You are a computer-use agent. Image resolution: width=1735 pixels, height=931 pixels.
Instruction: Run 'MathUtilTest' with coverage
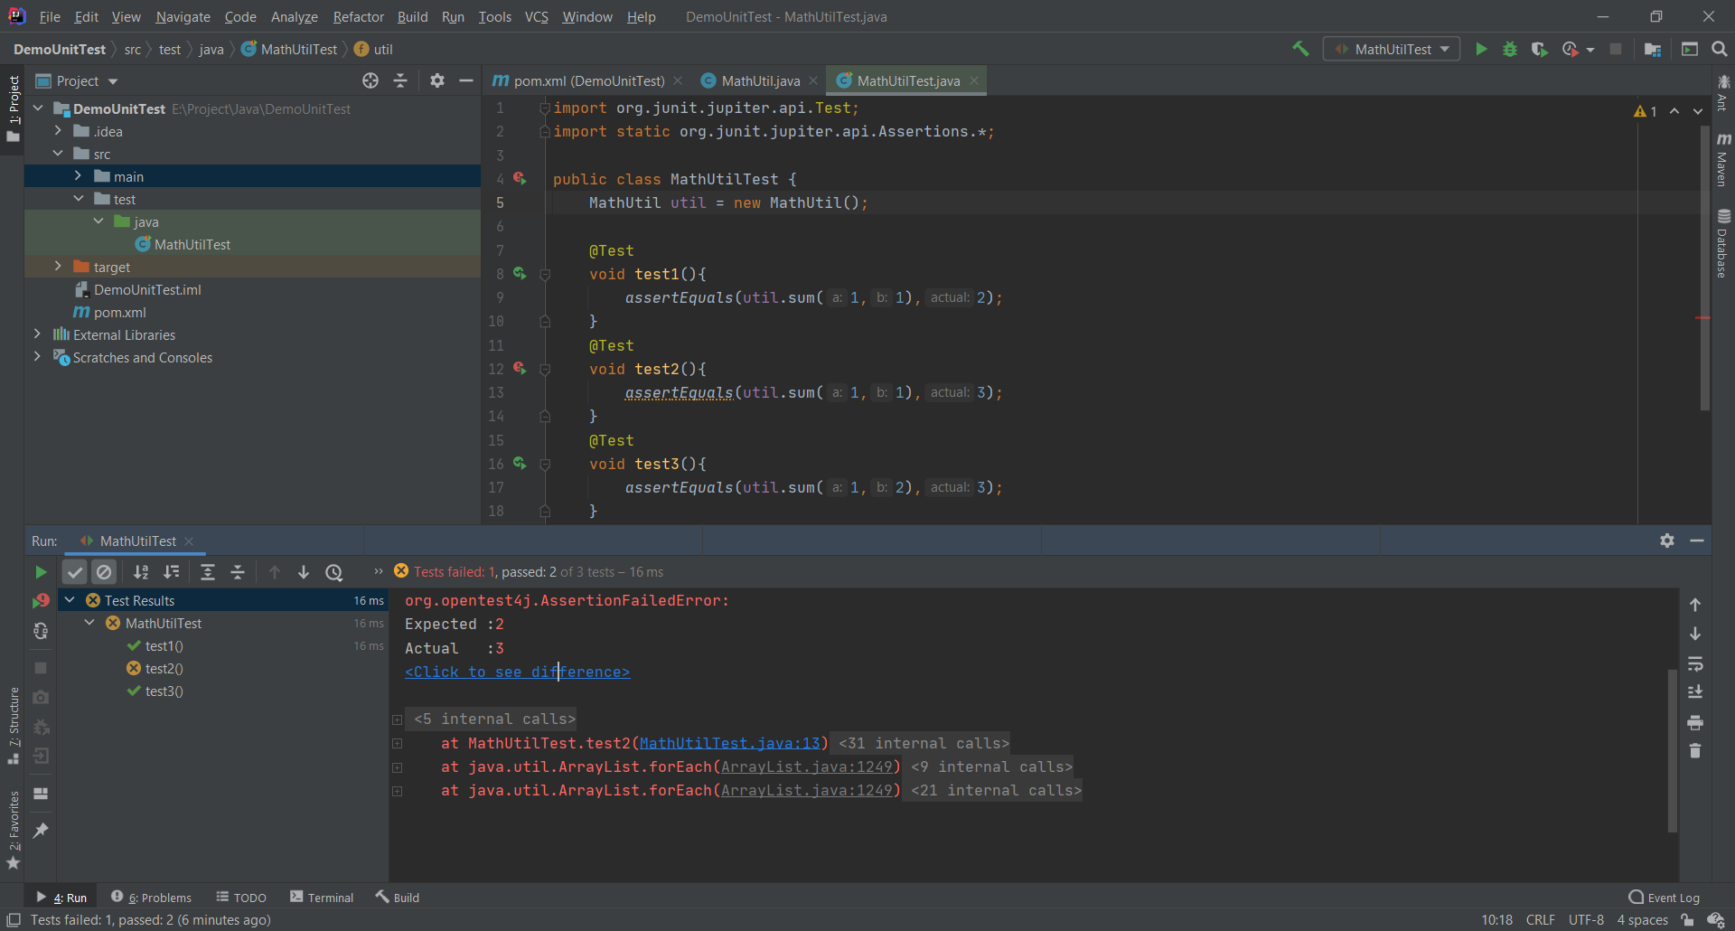(x=1541, y=49)
